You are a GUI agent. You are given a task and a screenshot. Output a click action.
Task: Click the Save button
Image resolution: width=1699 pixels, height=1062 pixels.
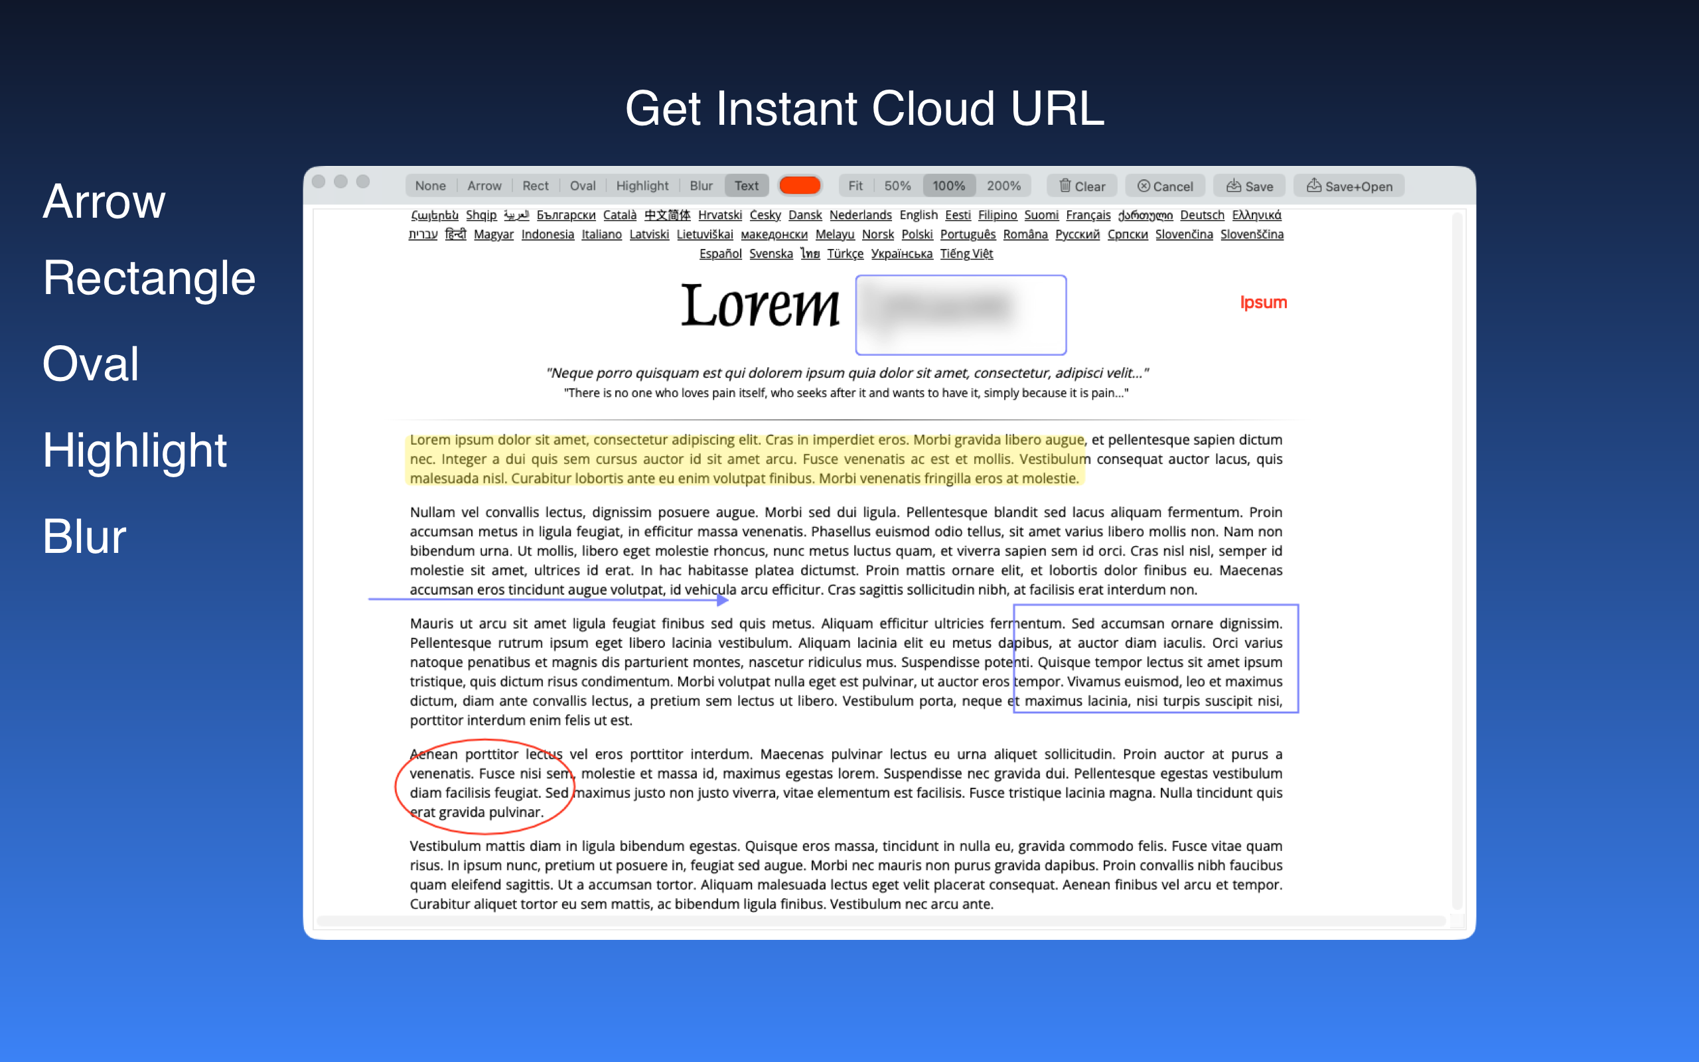coord(1249,186)
